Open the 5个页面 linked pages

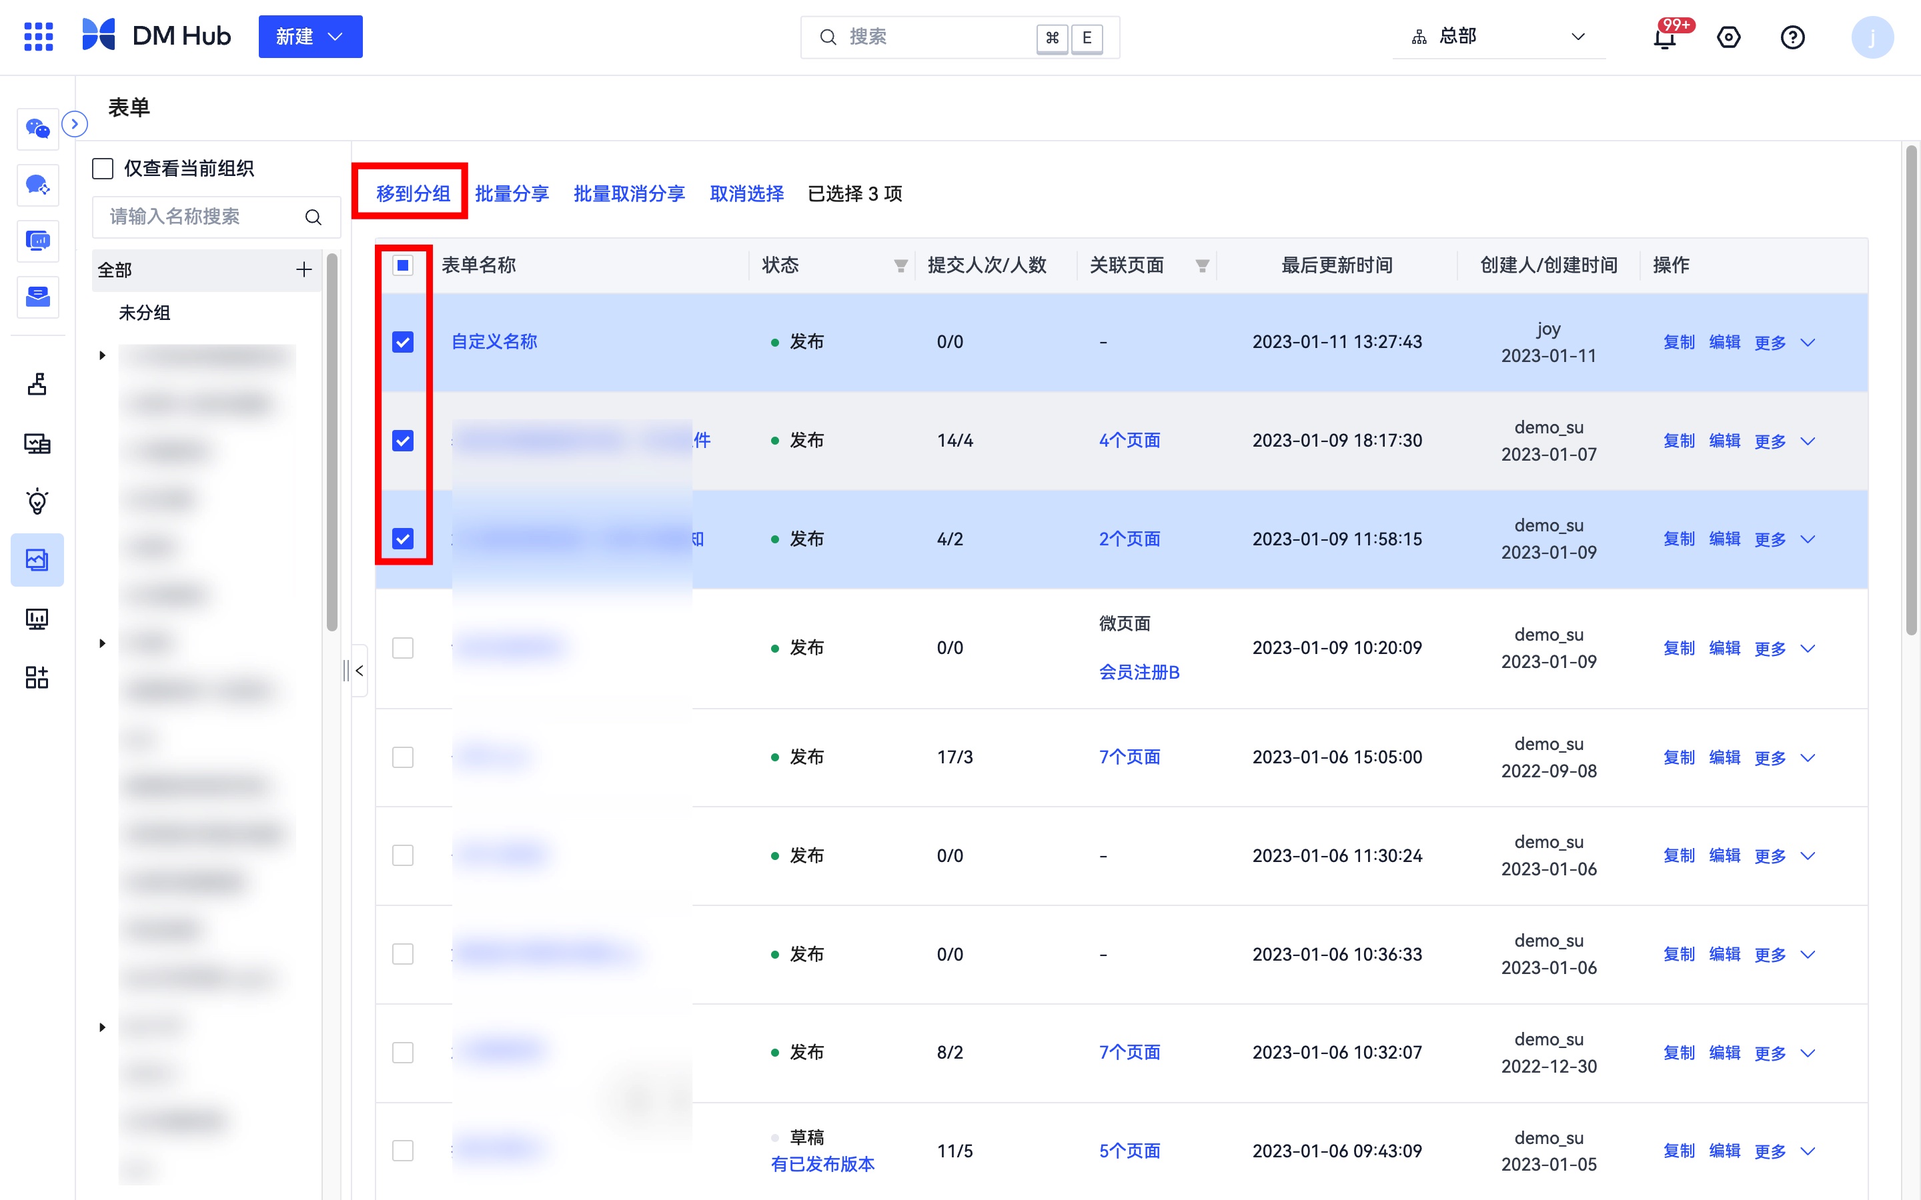1129,1151
